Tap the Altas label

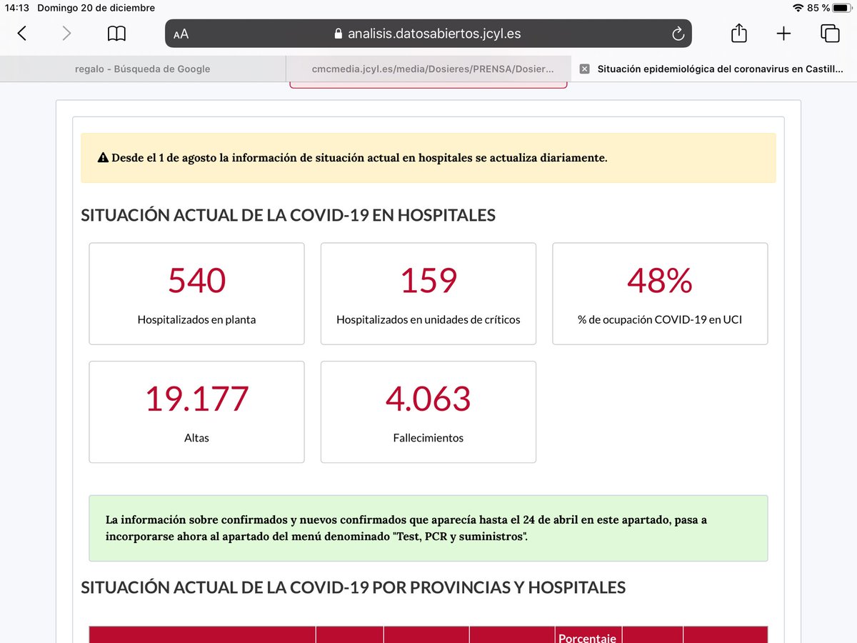(x=196, y=437)
